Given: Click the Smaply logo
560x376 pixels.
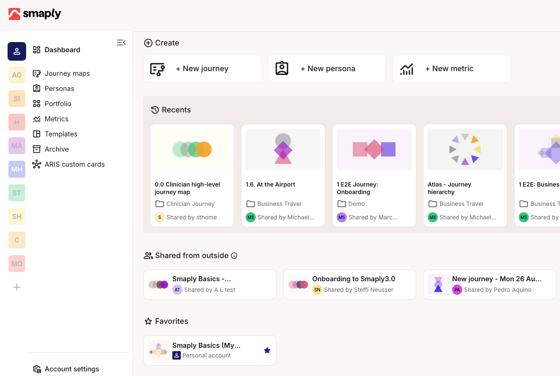Looking at the screenshot, I should (35, 14).
